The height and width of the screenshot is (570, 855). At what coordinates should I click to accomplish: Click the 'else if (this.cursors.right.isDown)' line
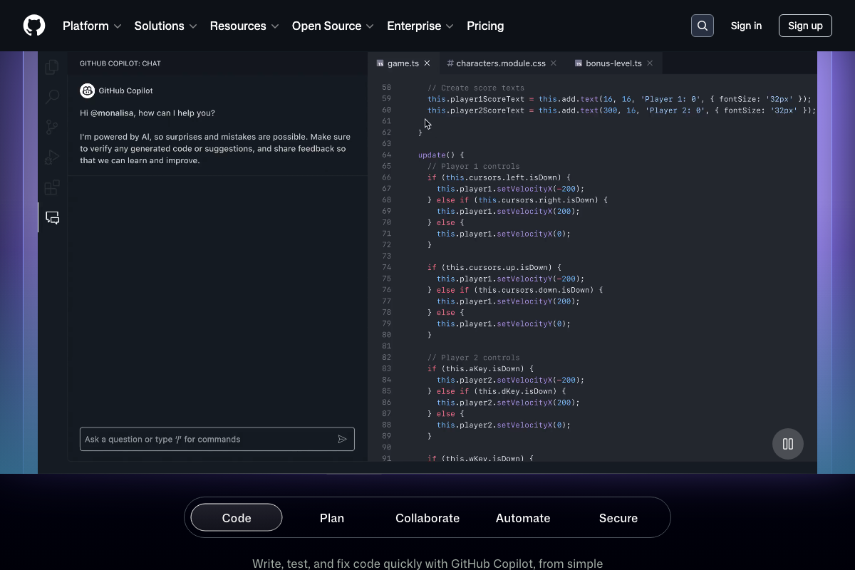[517, 200]
